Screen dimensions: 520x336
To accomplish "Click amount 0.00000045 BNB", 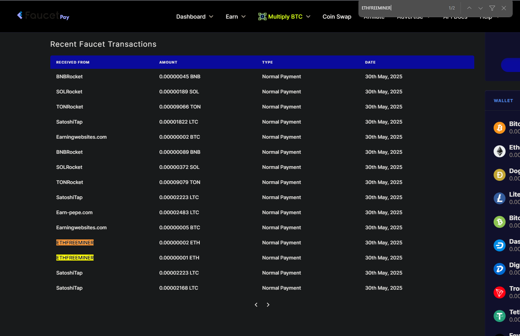I will (x=180, y=77).
